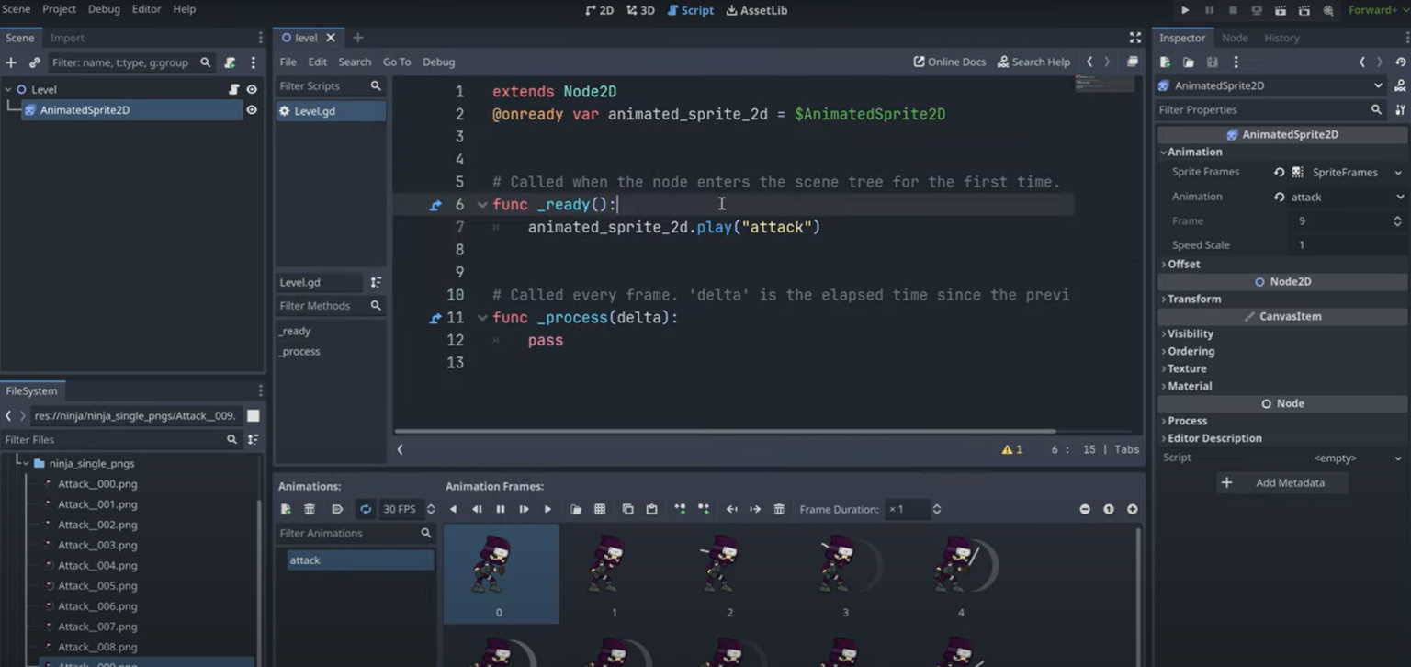Run the project with the play button
1411x667 pixels.
[1185, 10]
